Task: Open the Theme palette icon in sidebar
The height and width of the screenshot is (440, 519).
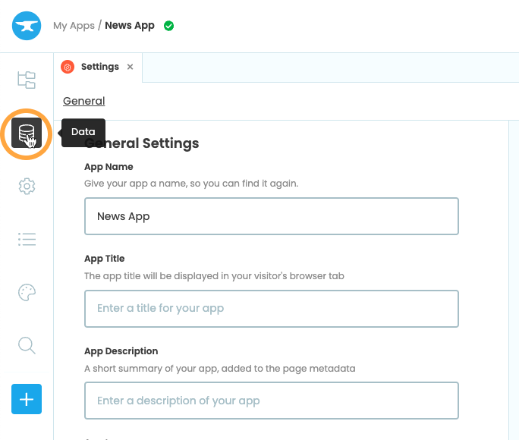Action: click(x=27, y=293)
